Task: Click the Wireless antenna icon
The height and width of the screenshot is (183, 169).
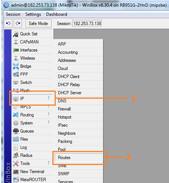Action: click(x=16, y=58)
